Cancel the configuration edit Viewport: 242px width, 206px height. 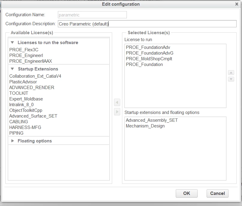click(x=217, y=193)
